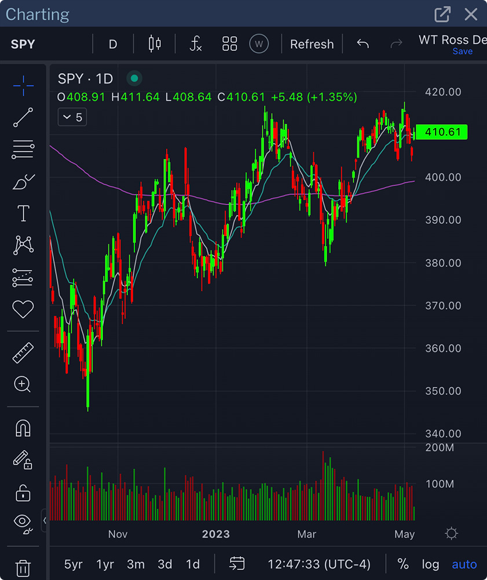487x580 pixels.
Task: Click the Nov label on time axis
Action: coord(118,534)
